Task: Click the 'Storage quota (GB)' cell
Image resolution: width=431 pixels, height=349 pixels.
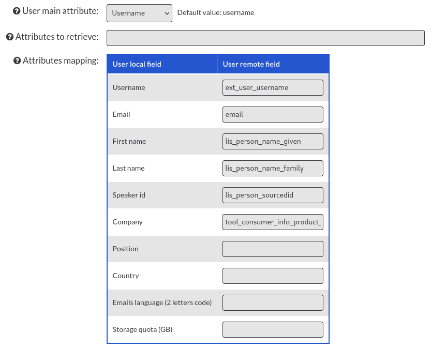Action: click(x=162, y=330)
